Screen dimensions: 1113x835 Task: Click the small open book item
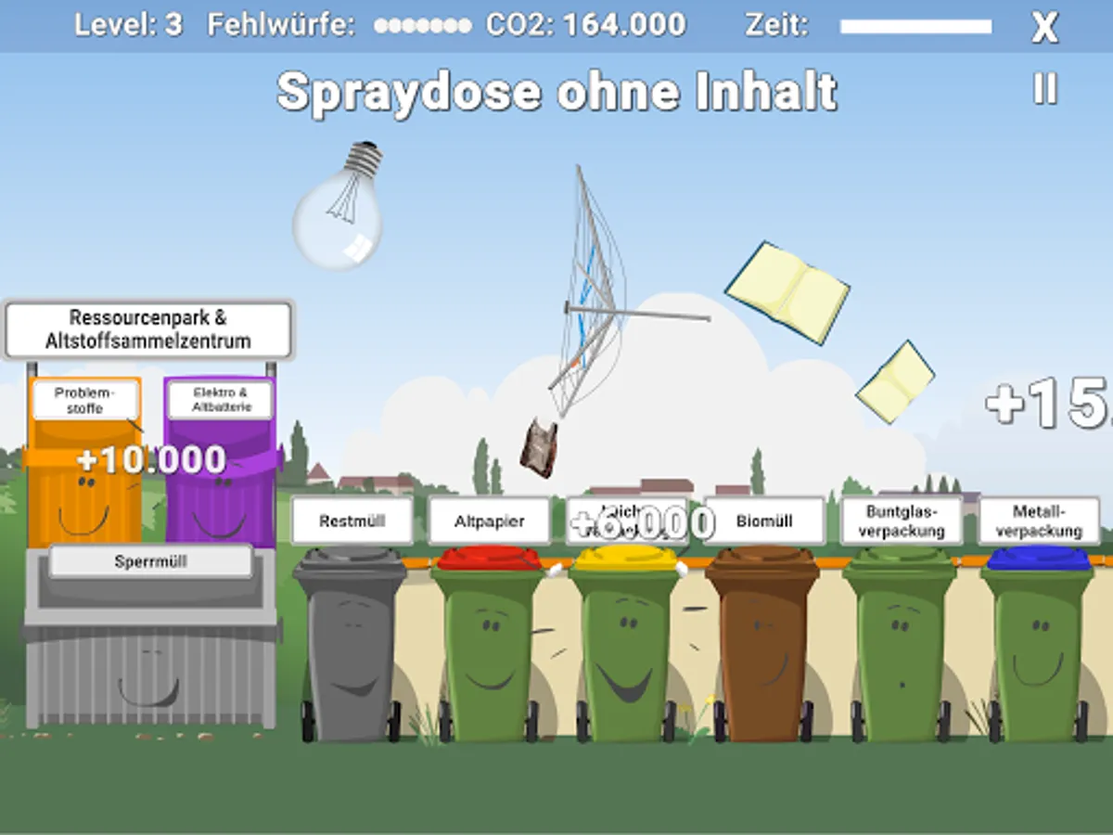(896, 382)
